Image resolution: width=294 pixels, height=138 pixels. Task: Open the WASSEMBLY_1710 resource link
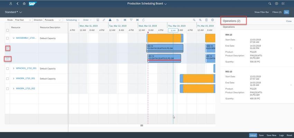(26, 38)
